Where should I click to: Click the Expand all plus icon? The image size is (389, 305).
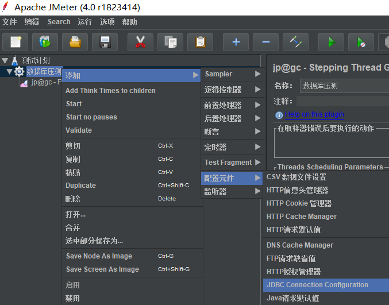(x=236, y=42)
